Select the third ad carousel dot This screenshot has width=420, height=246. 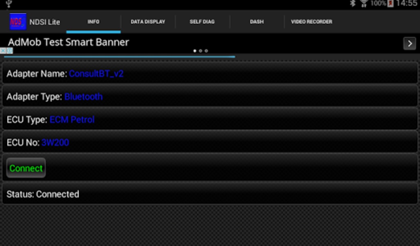pos(206,51)
